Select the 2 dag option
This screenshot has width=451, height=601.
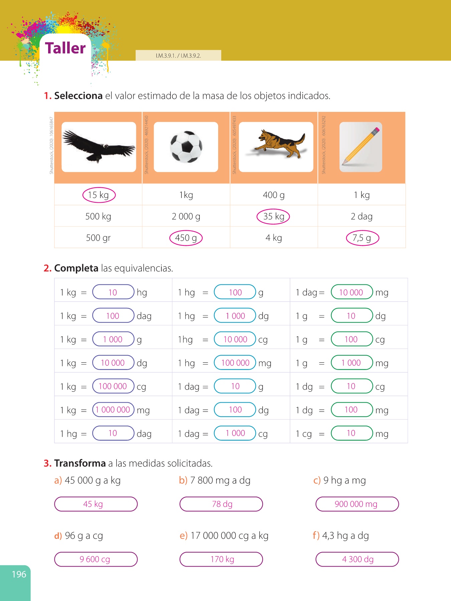coord(361,216)
